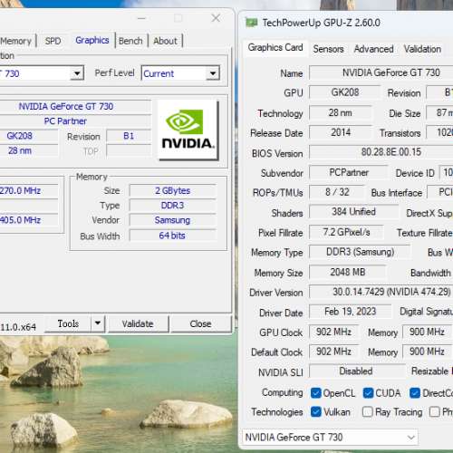The width and height of the screenshot is (453, 453).
Task: Select the Graphics Card tab in GPU-Z
Action: (275, 48)
